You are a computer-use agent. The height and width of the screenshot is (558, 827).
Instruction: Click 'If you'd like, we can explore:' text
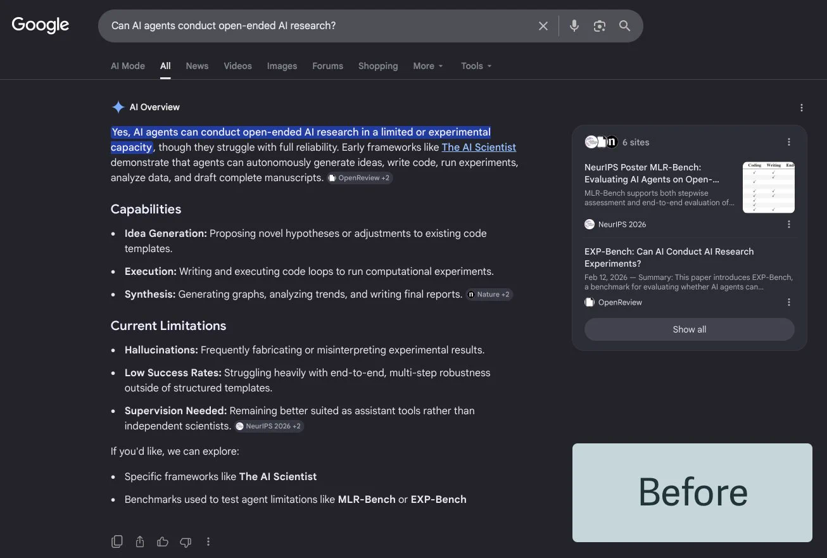click(175, 451)
